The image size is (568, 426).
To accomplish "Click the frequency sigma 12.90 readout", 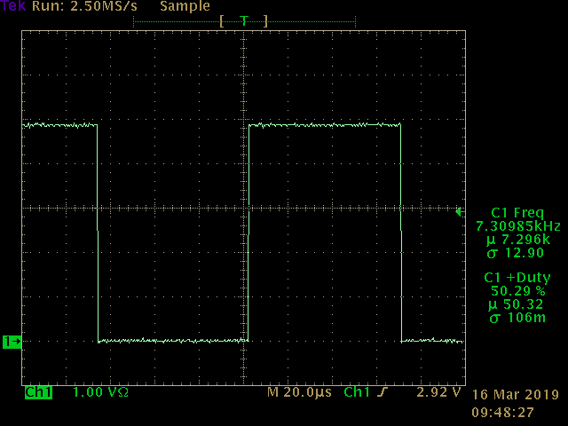I will tap(516, 253).
